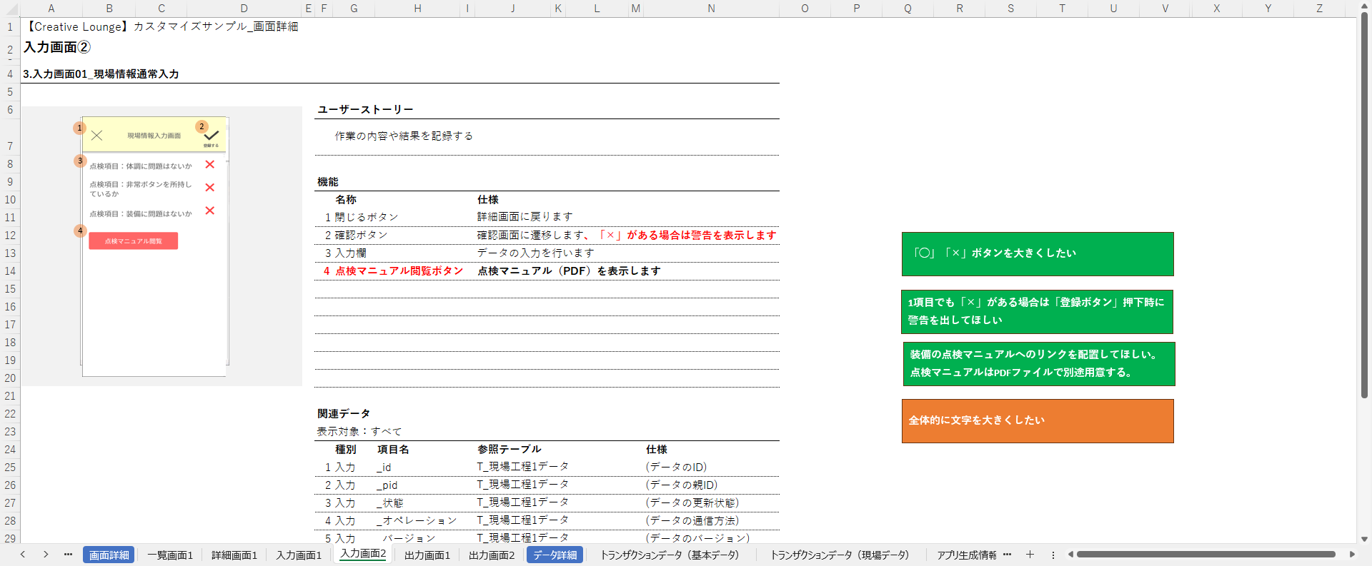Viewport: 1372px width, 566px height.
Task: Click 表示対象：すべて cell
Action: click(x=359, y=432)
